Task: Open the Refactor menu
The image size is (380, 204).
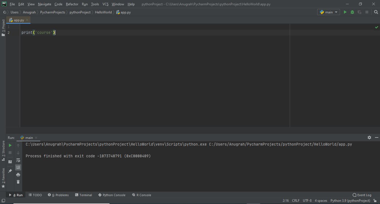Action: coord(72,4)
